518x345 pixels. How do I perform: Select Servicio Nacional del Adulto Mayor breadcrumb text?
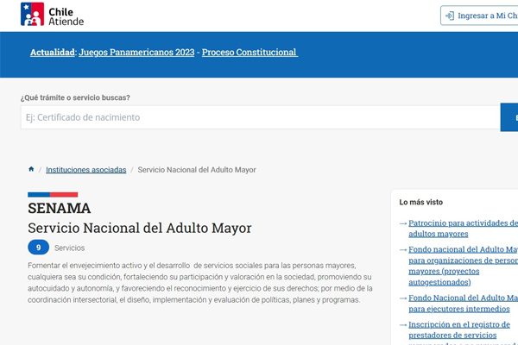pyautogui.click(x=197, y=170)
